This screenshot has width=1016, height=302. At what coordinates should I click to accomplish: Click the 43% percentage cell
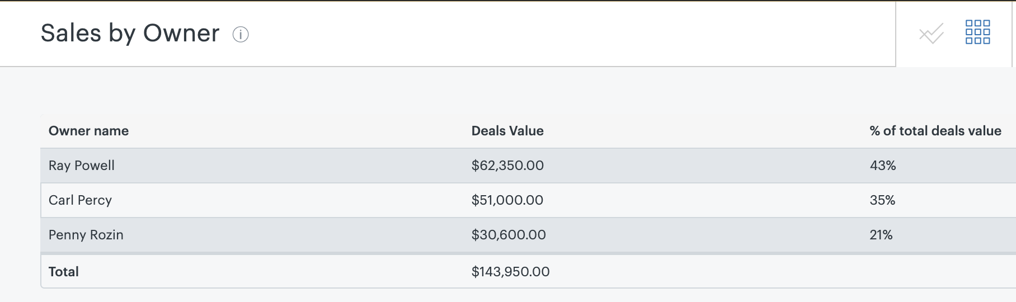883,166
